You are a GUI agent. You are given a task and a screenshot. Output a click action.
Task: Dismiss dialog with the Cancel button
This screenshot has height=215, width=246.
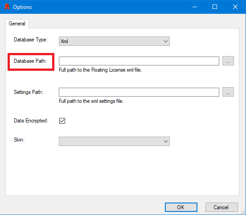pyautogui.click(x=221, y=207)
